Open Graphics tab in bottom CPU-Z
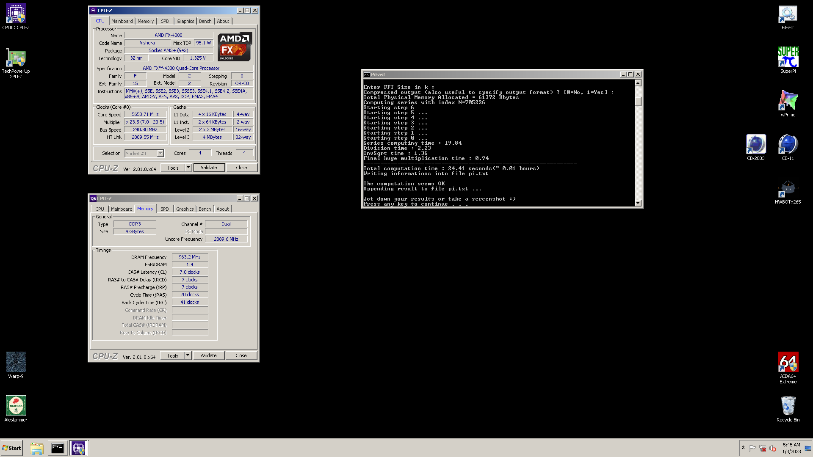Screen dimensions: 813x457 (x=185, y=209)
